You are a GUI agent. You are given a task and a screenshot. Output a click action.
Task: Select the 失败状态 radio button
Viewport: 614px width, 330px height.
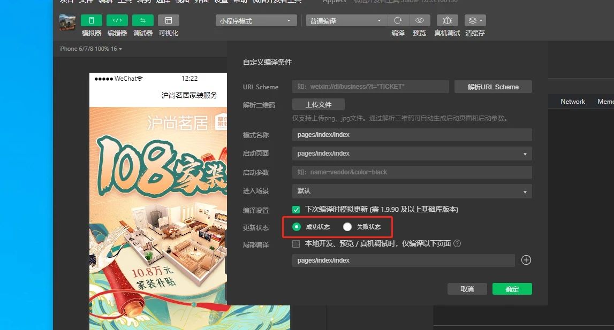coord(347,227)
